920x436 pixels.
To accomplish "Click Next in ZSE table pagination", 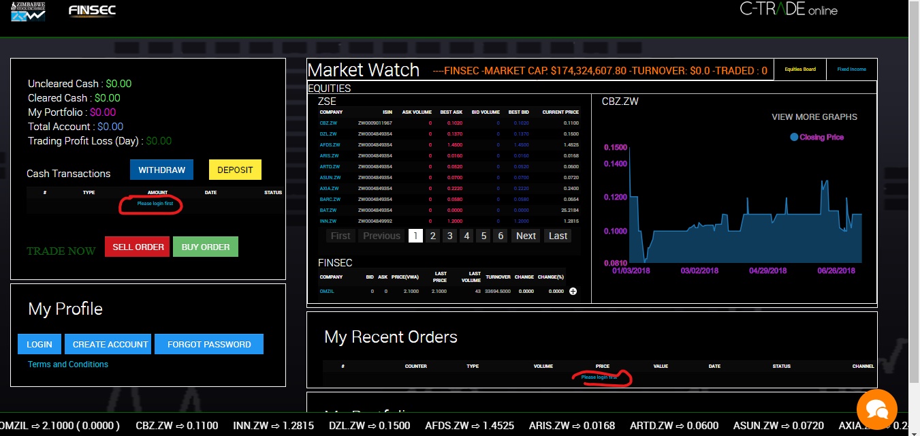I will (x=526, y=236).
